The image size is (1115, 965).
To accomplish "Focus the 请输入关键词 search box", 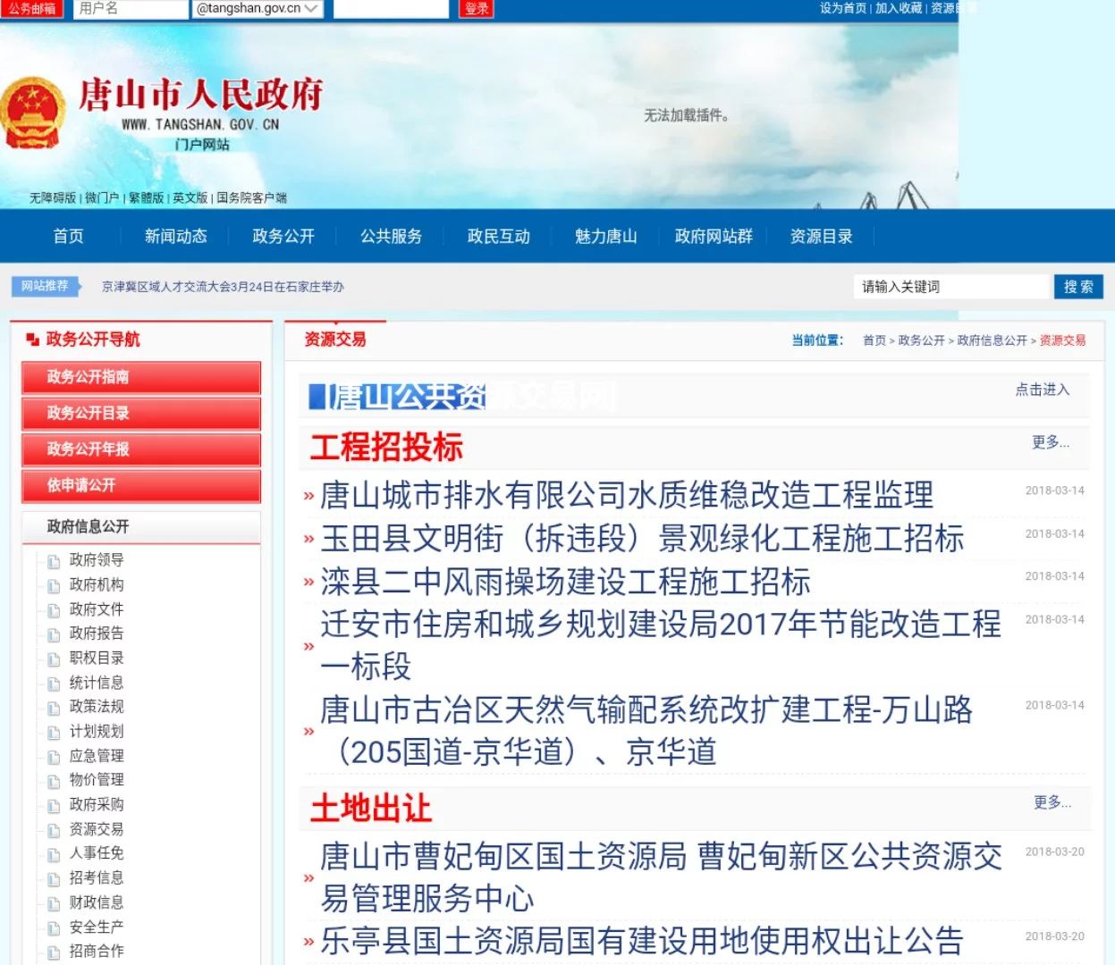I will [x=950, y=287].
